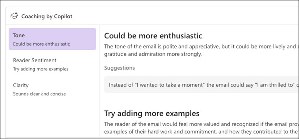Image resolution: width=299 pixels, height=139 pixels.
Task: Click the "Suggestions" label
Action: (x=120, y=68)
